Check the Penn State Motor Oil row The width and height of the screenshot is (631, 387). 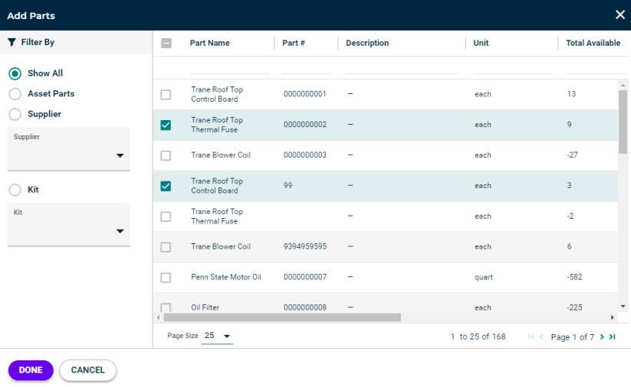coord(166,278)
